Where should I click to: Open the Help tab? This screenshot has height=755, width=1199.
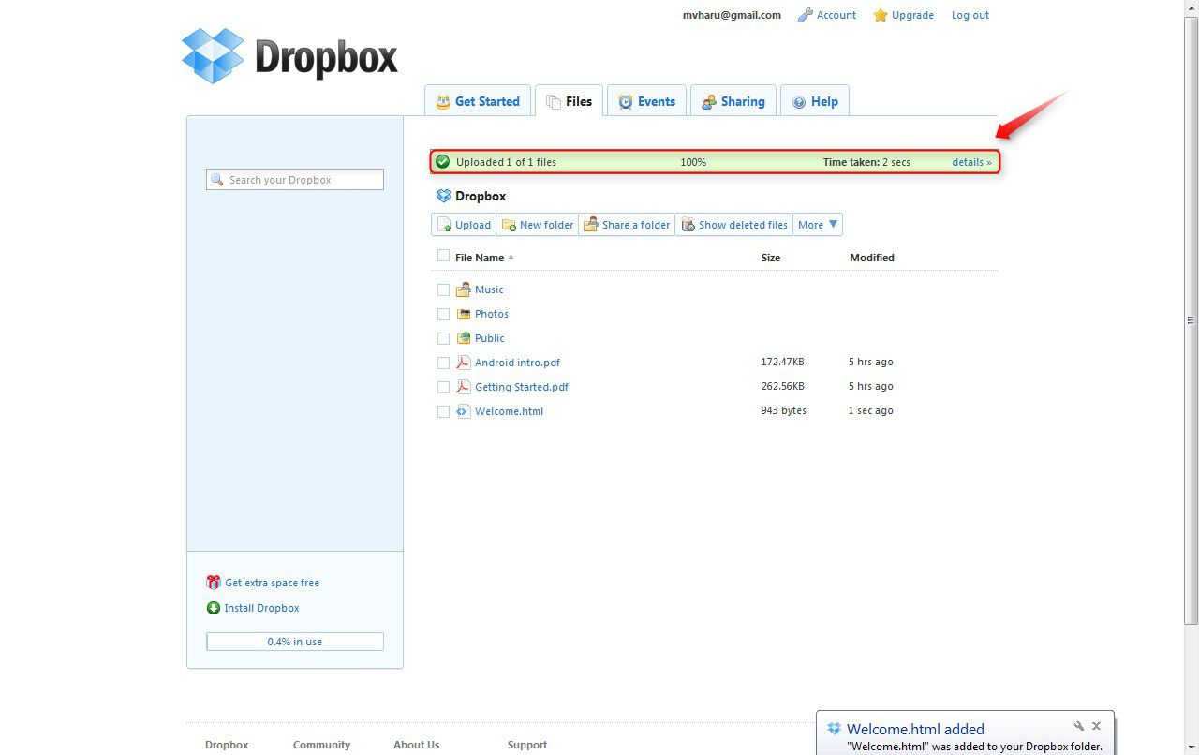(815, 101)
